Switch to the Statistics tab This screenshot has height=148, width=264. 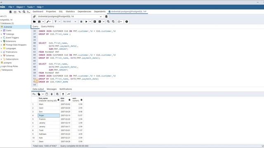(70, 12)
